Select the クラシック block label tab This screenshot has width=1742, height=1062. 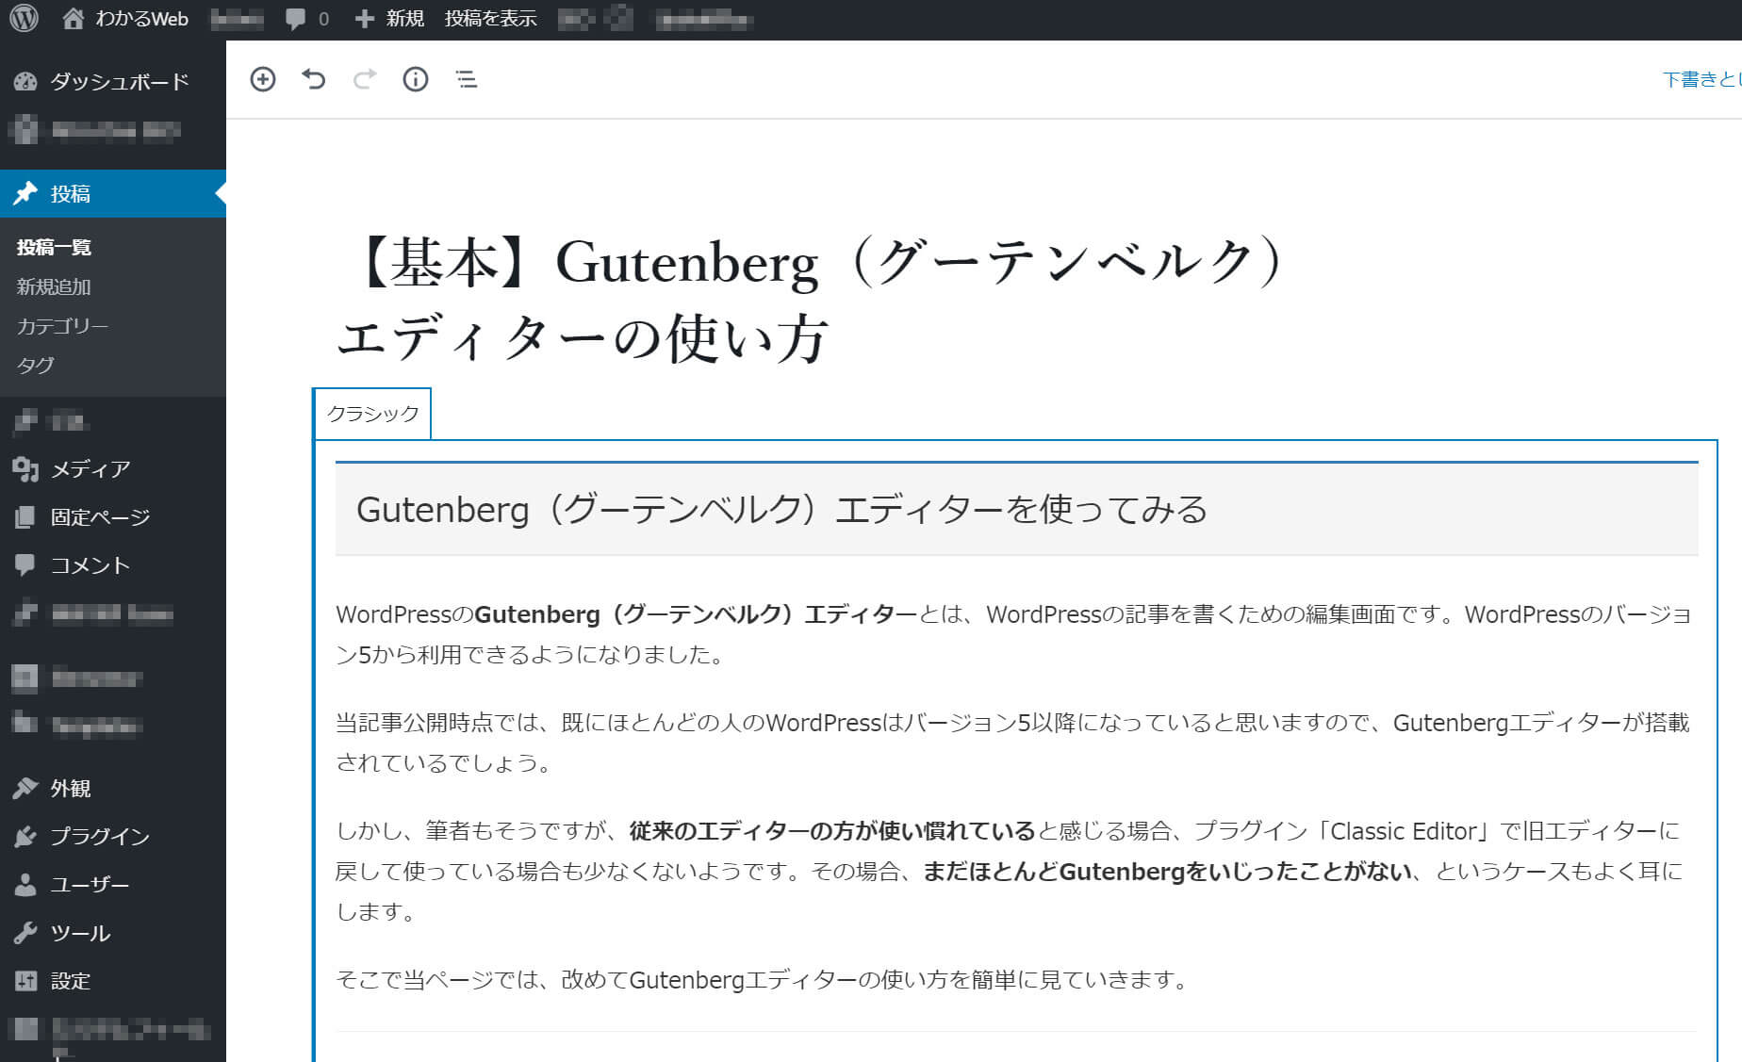[372, 414]
